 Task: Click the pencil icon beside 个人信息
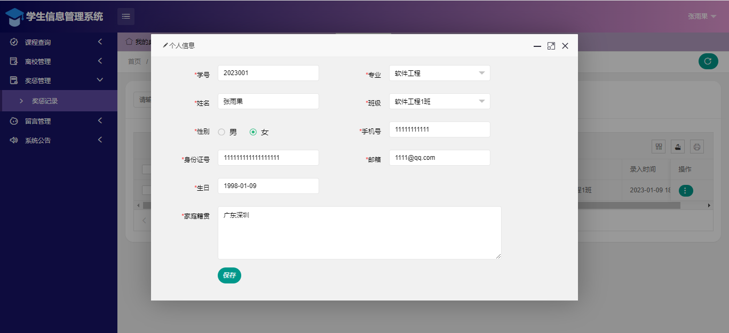[x=165, y=45]
